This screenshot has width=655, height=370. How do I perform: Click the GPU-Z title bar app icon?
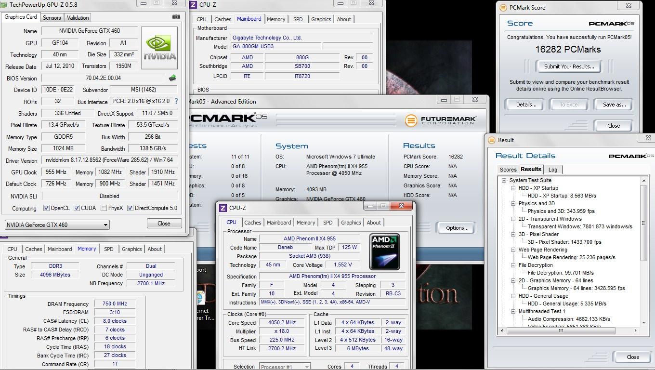click(x=4, y=5)
